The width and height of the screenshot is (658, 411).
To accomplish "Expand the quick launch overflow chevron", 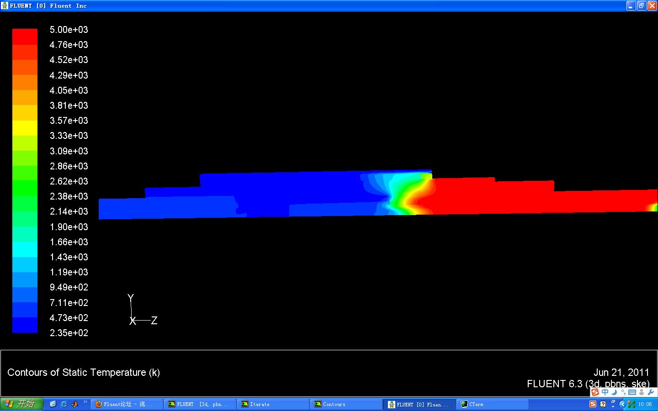I will [85, 403].
